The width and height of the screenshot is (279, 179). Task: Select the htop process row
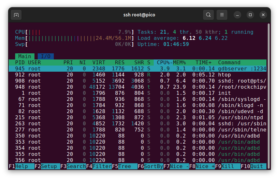[138, 75]
